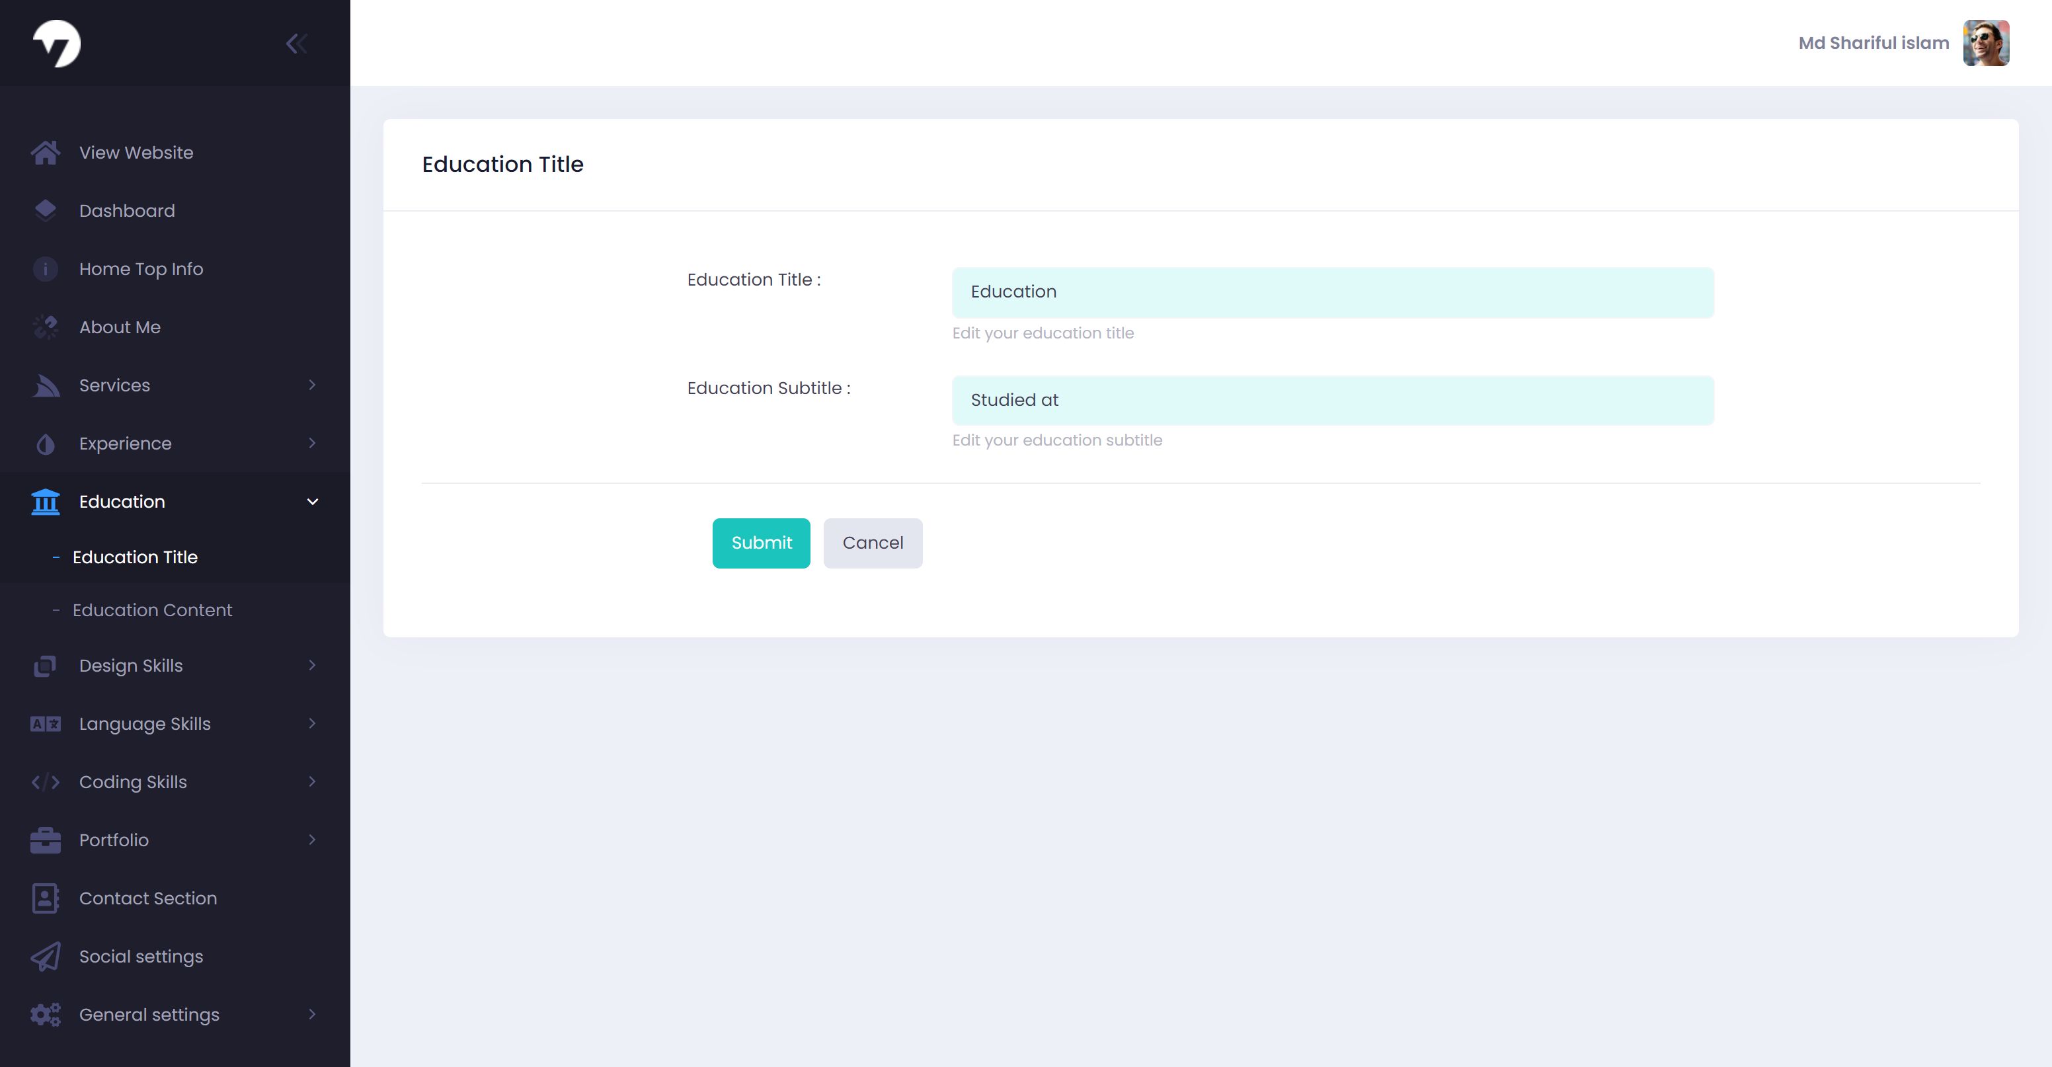The height and width of the screenshot is (1067, 2052).
Task: Click the gears icon for General settings
Action: (x=46, y=1014)
